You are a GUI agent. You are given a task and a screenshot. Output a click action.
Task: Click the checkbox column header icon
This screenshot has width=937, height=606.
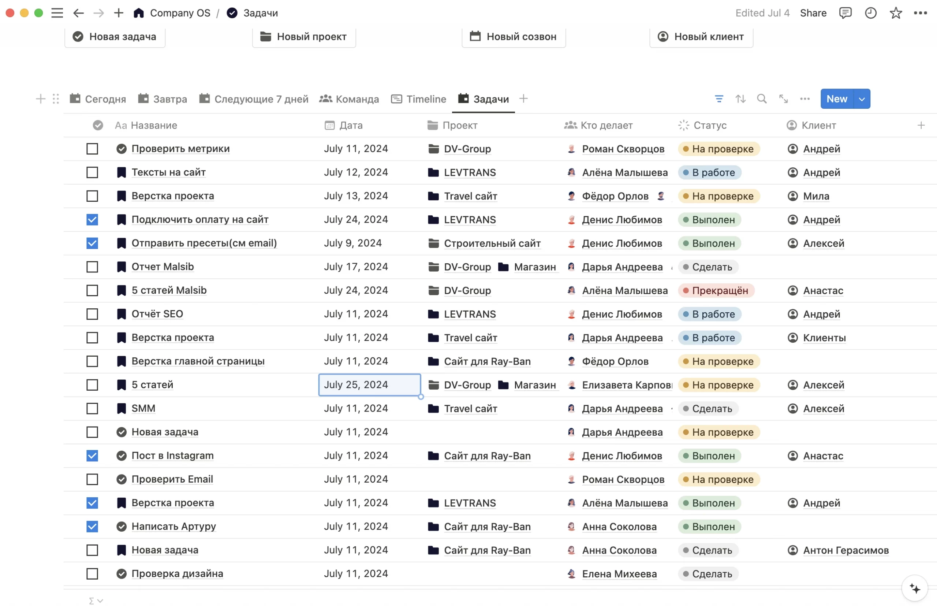[x=98, y=125]
